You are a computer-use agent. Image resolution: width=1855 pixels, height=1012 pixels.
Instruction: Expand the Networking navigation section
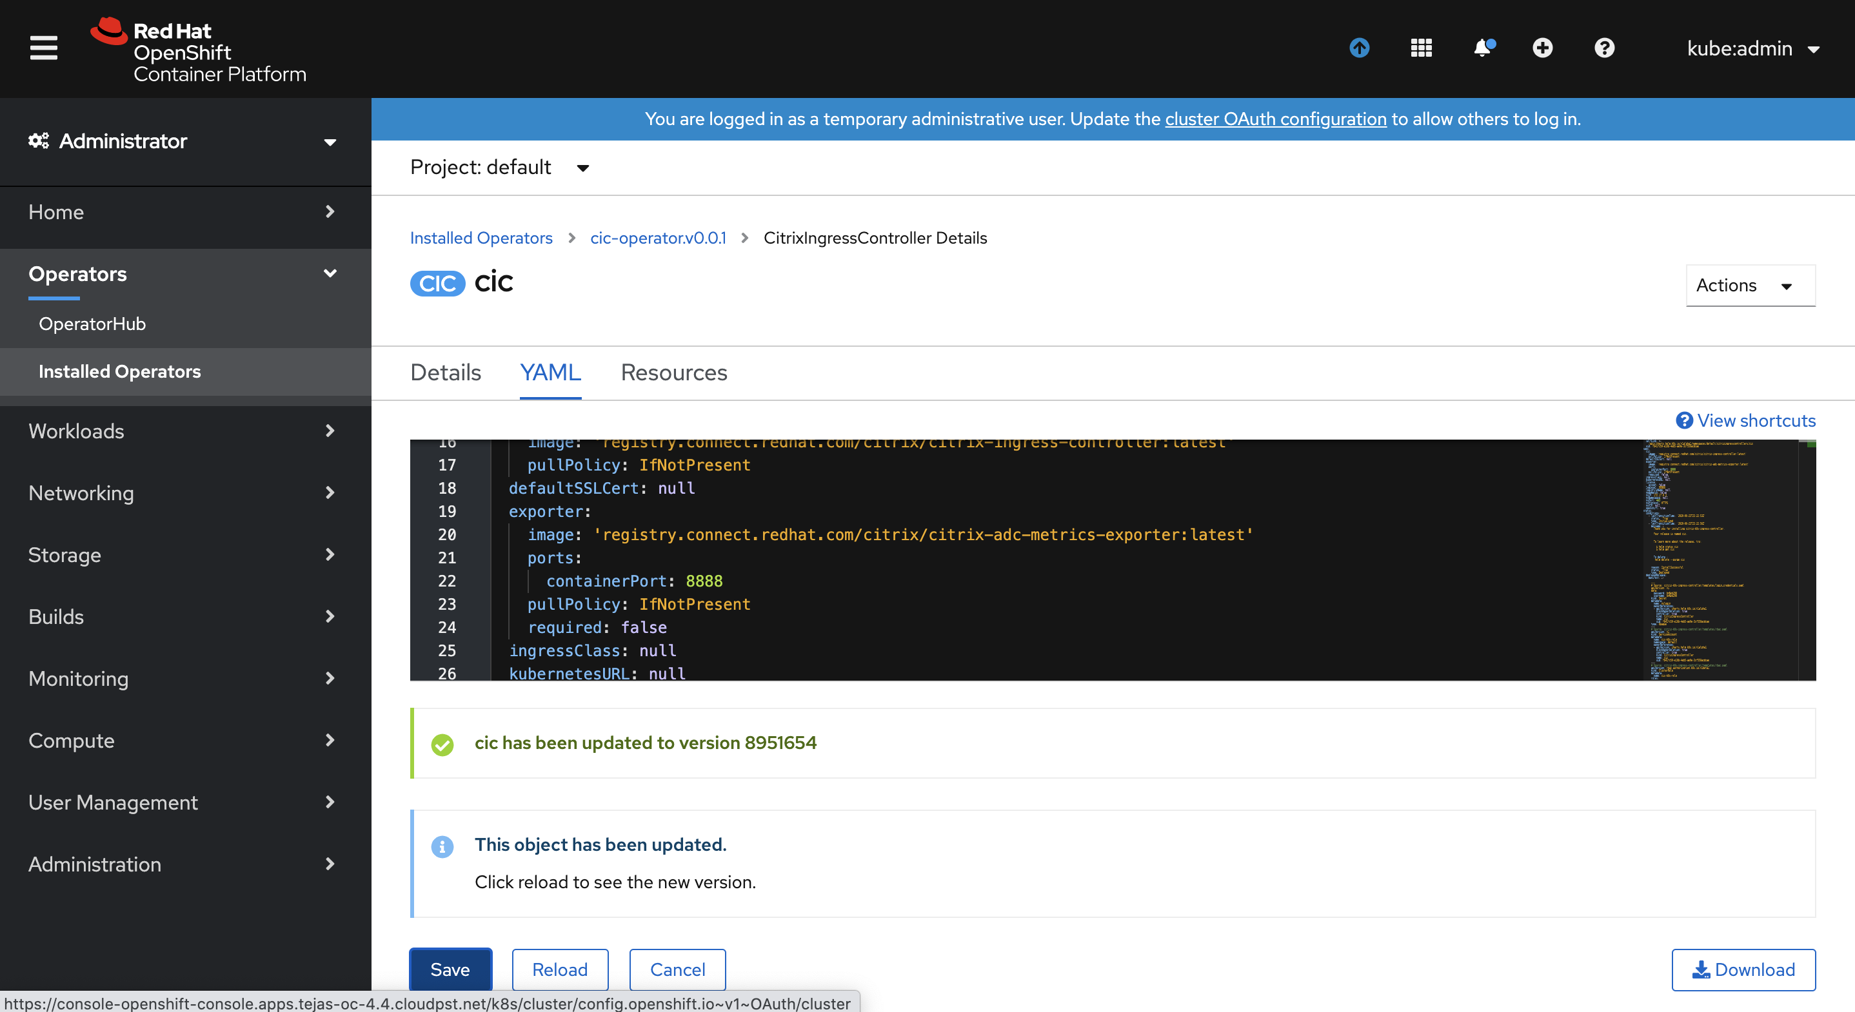[x=186, y=493]
